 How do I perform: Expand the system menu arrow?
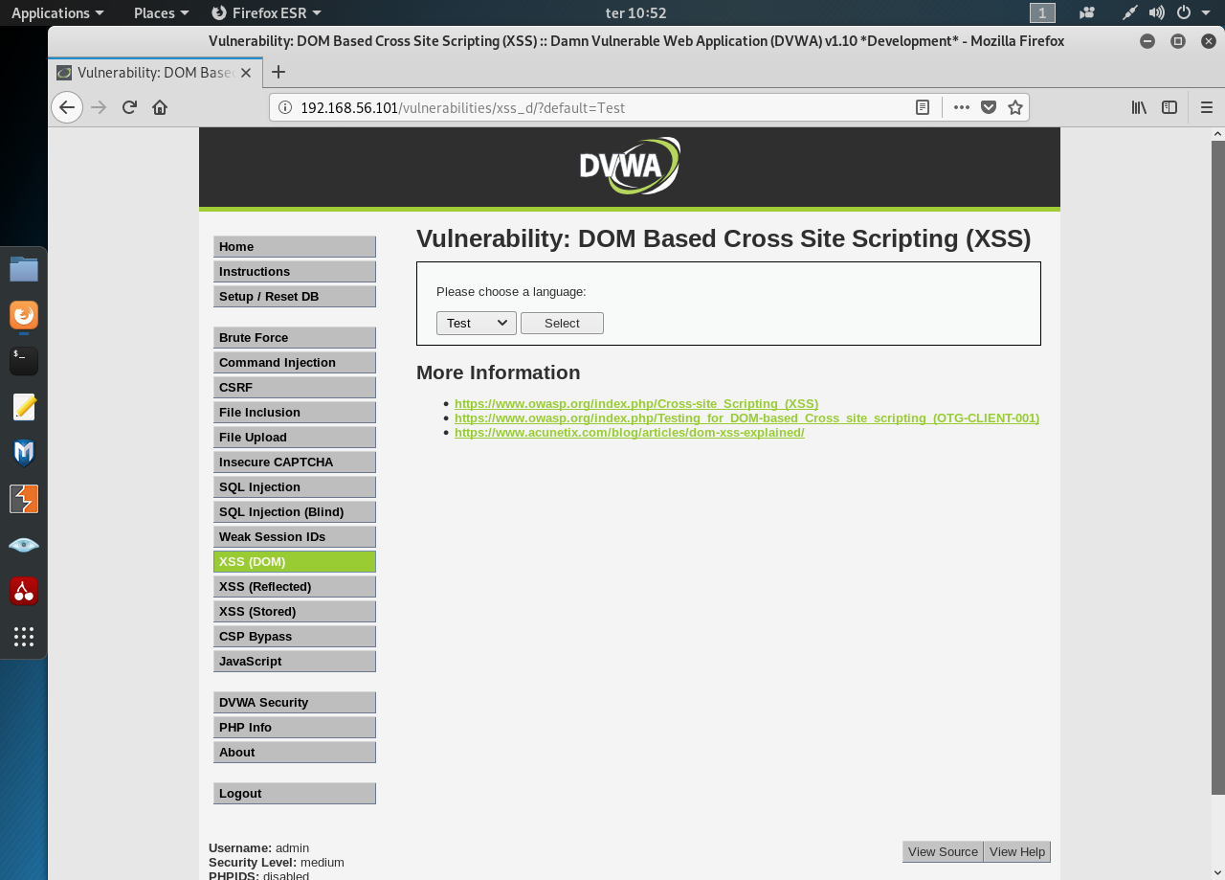pos(1206,12)
